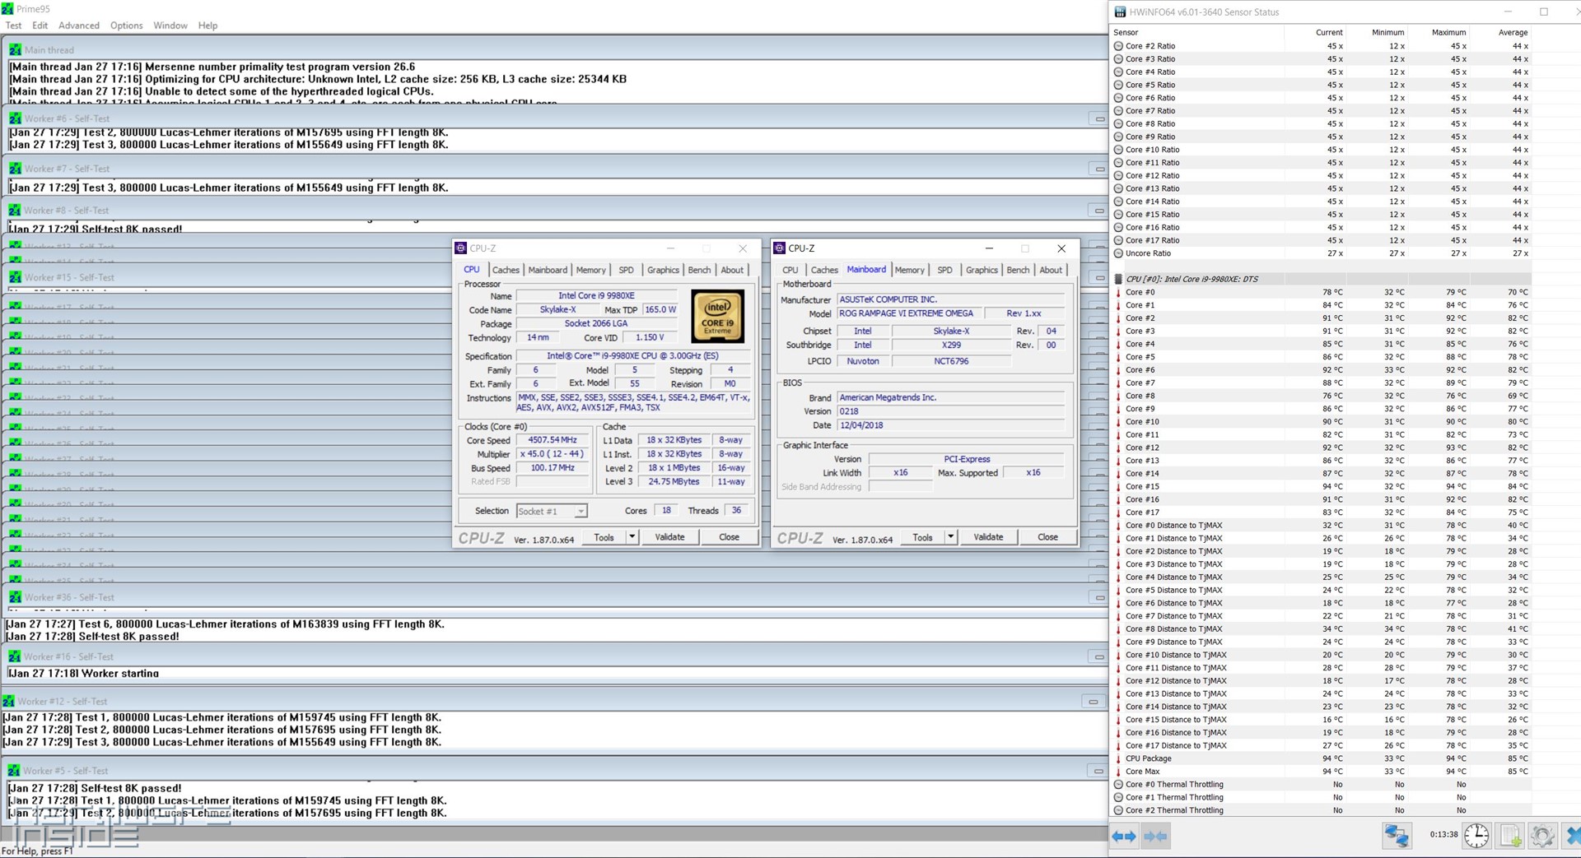
Task: Click the Core Max thermometer icon
Action: (x=1118, y=772)
